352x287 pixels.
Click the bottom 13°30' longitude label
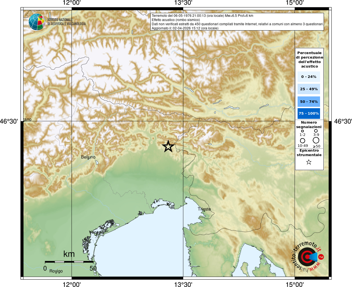[183, 284]
